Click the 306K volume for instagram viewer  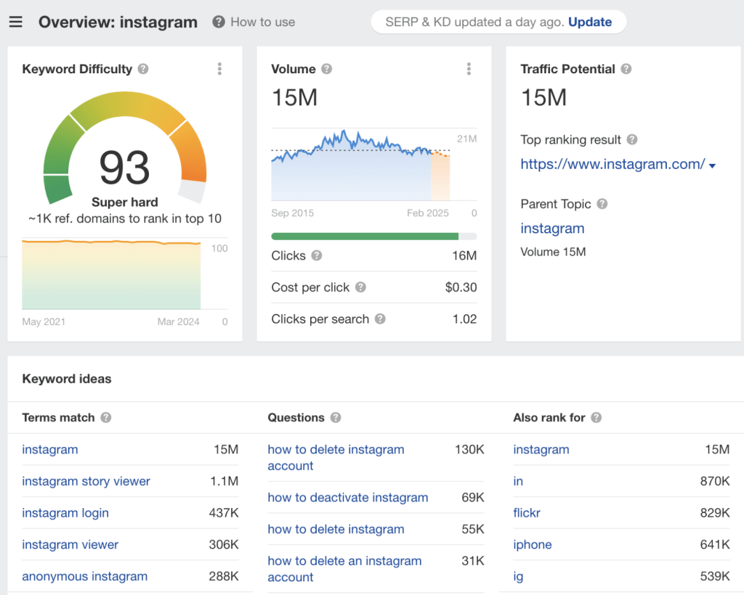pos(224,545)
